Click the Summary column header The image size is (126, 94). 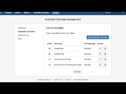click(58, 44)
